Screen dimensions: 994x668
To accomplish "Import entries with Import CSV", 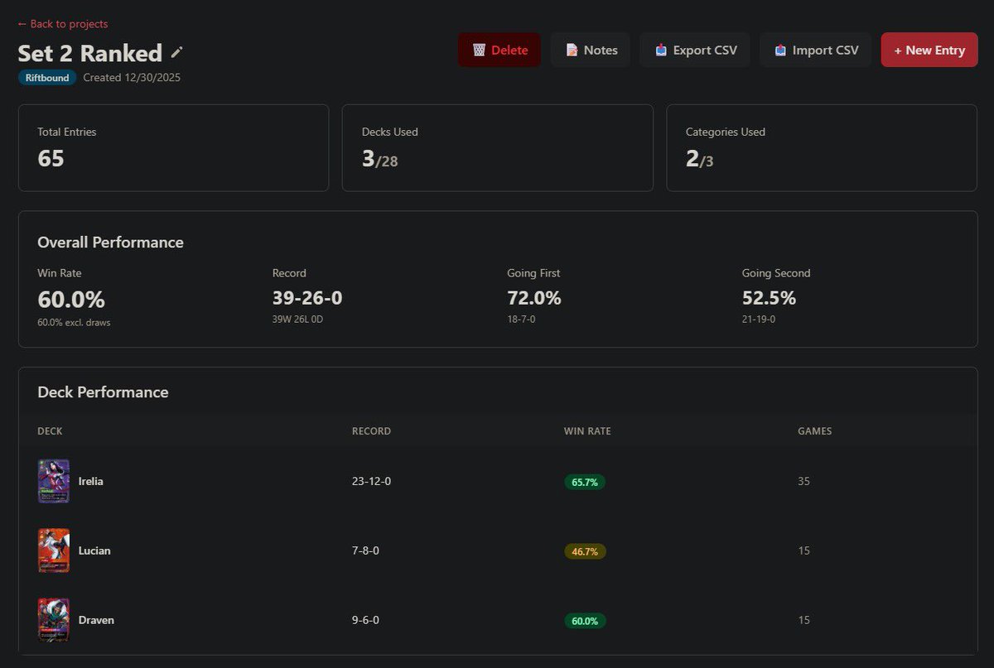I will click(x=815, y=50).
